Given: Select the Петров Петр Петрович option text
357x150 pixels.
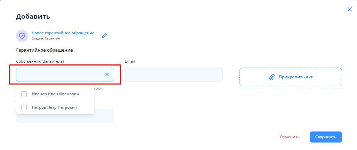Looking at the screenshot, I should (54, 107).
